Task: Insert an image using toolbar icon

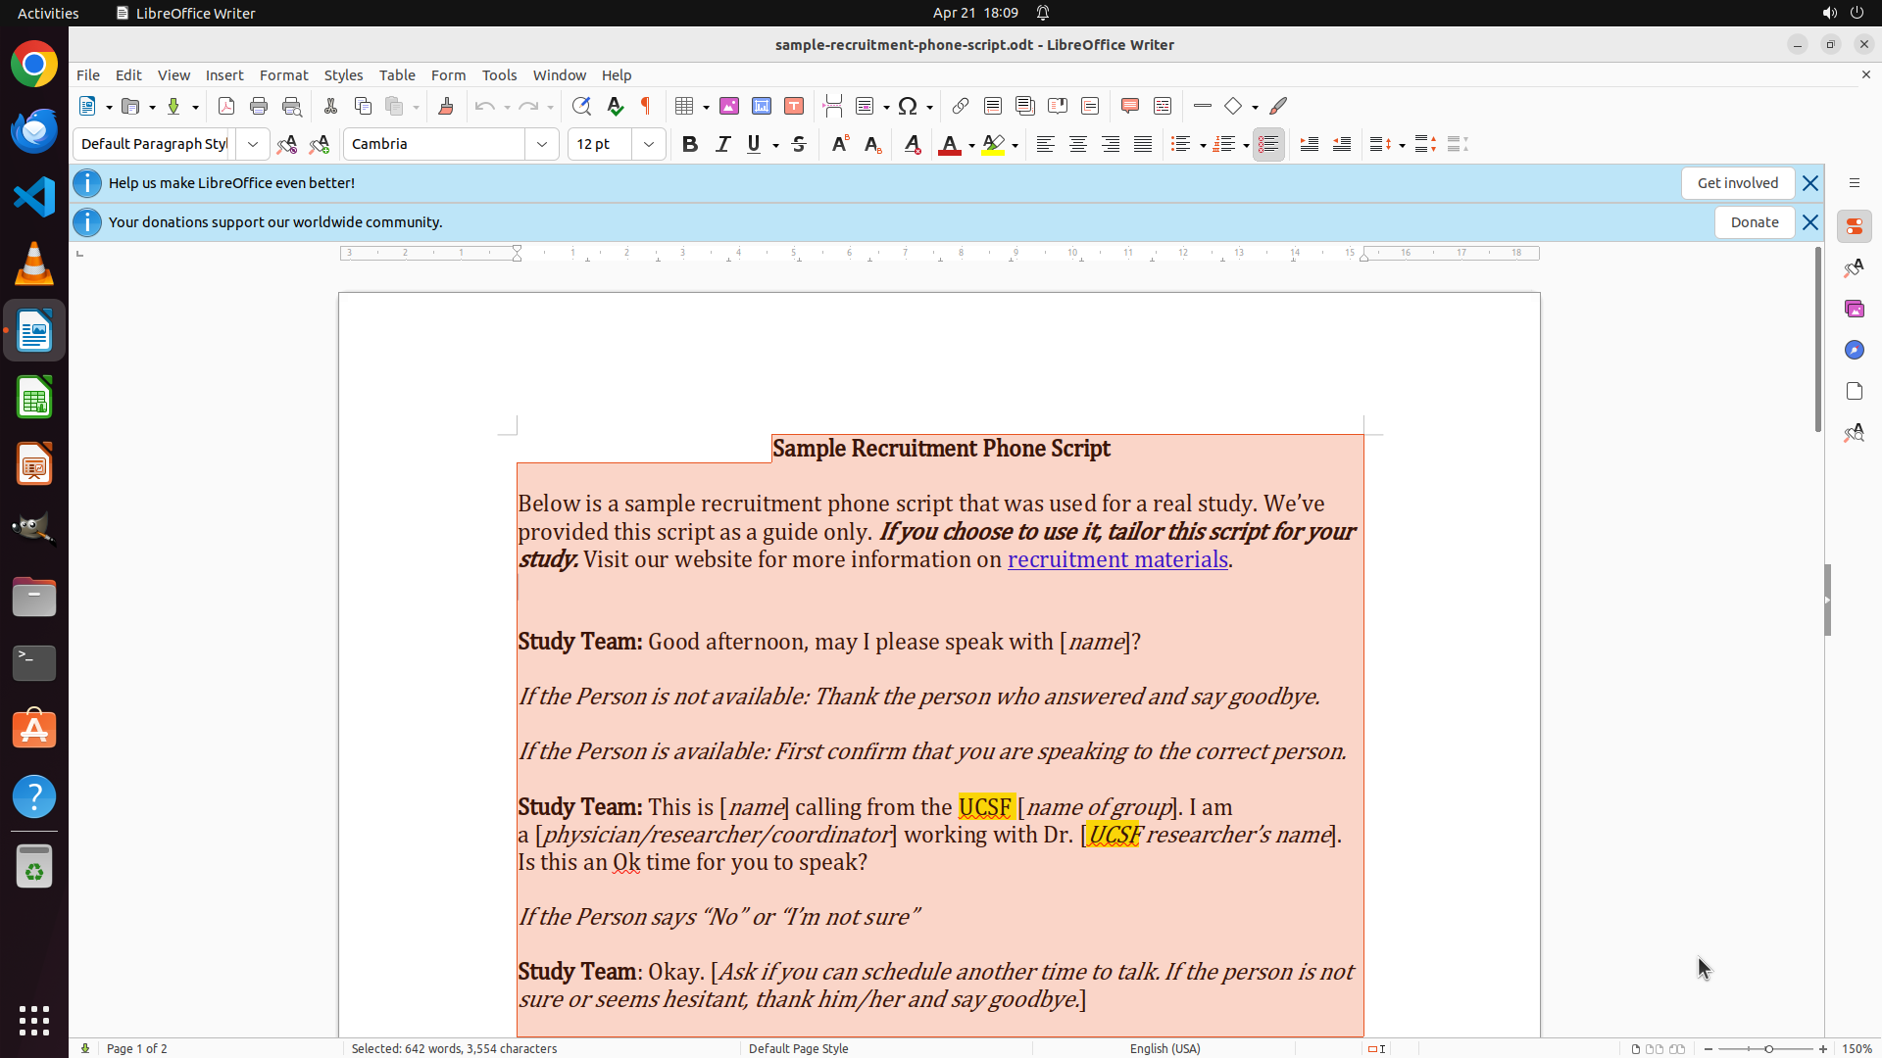Action: coord(729,106)
